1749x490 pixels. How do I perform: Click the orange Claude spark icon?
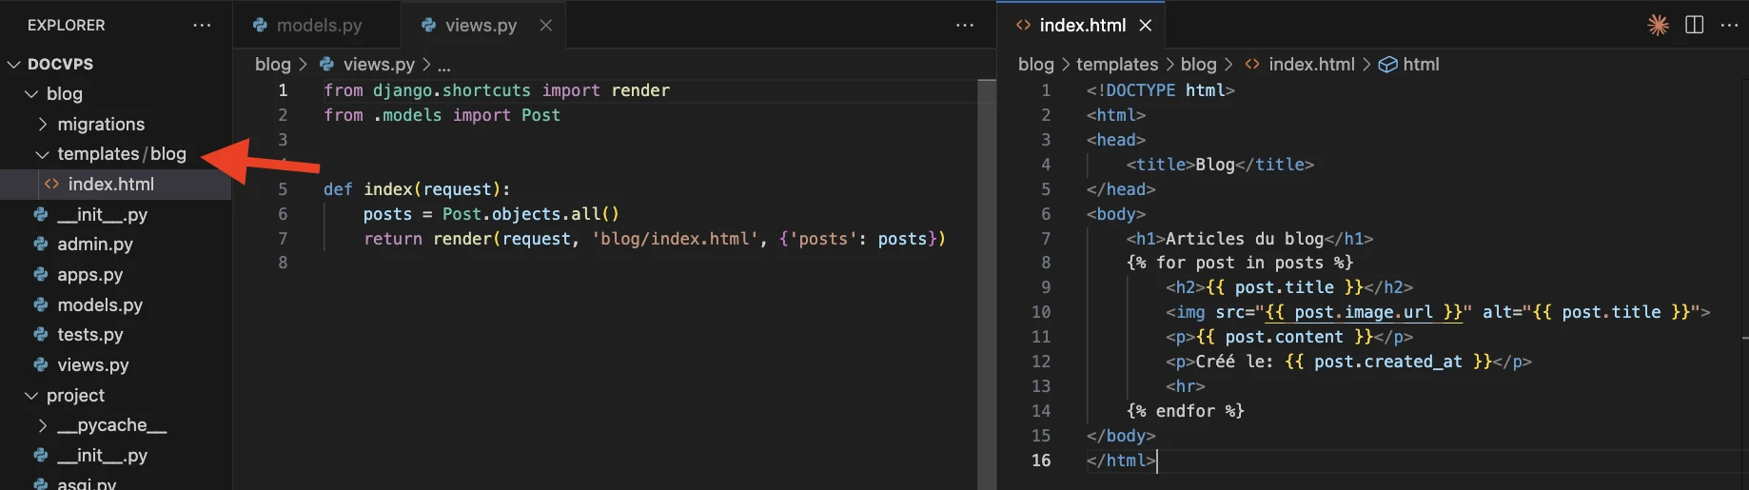coord(1658,26)
